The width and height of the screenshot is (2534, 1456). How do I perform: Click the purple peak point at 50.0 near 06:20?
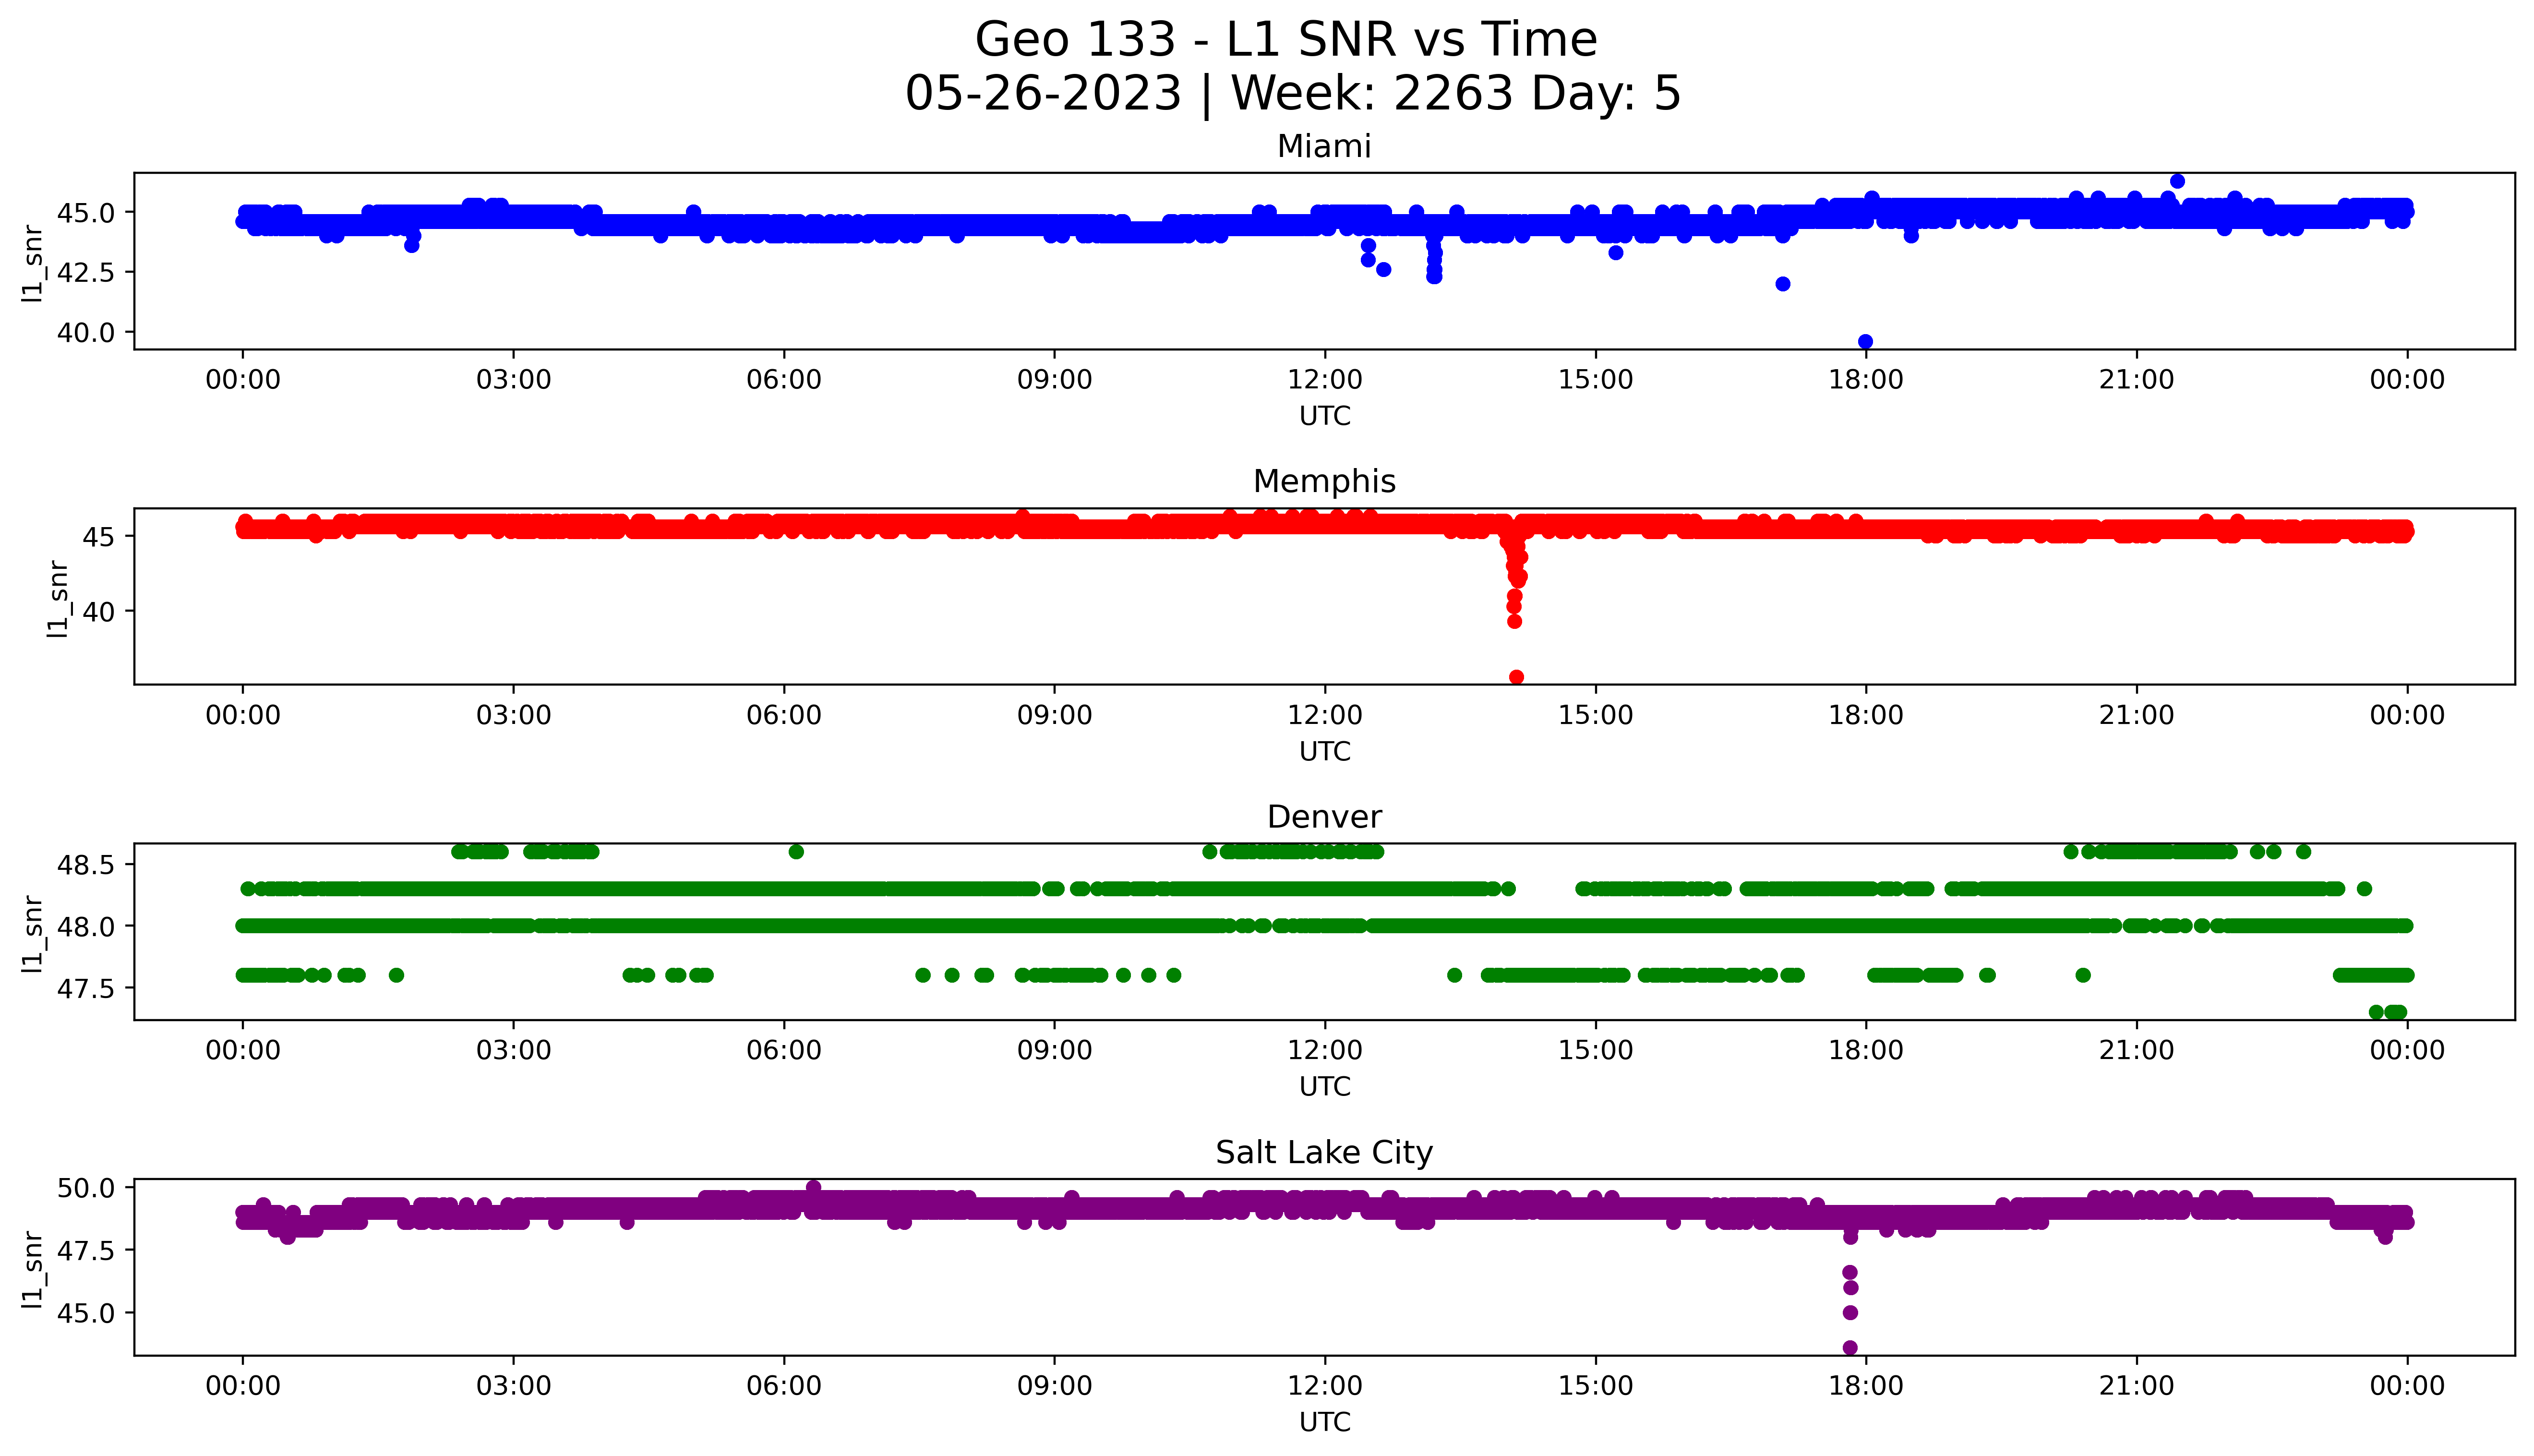(x=814, y=1187)
